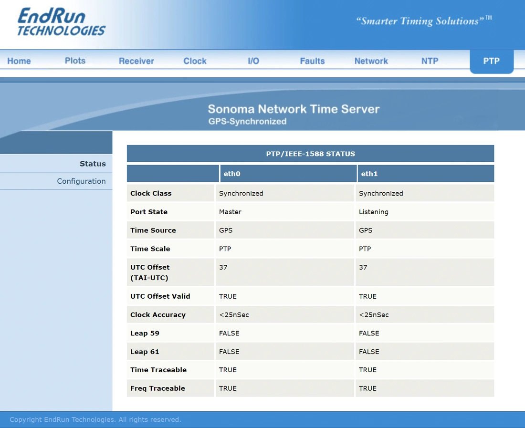Screen dimensions: 525x428
Task: Select the eth0 Freq Traceable TRUE value
Action: pos(228,388)
